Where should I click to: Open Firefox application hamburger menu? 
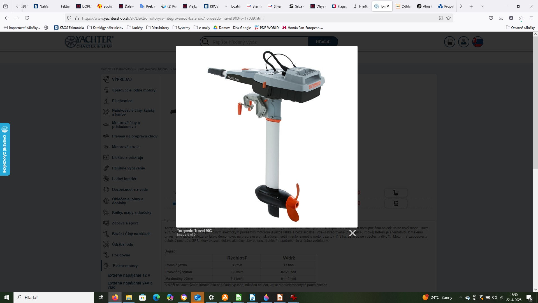[531, 18]
